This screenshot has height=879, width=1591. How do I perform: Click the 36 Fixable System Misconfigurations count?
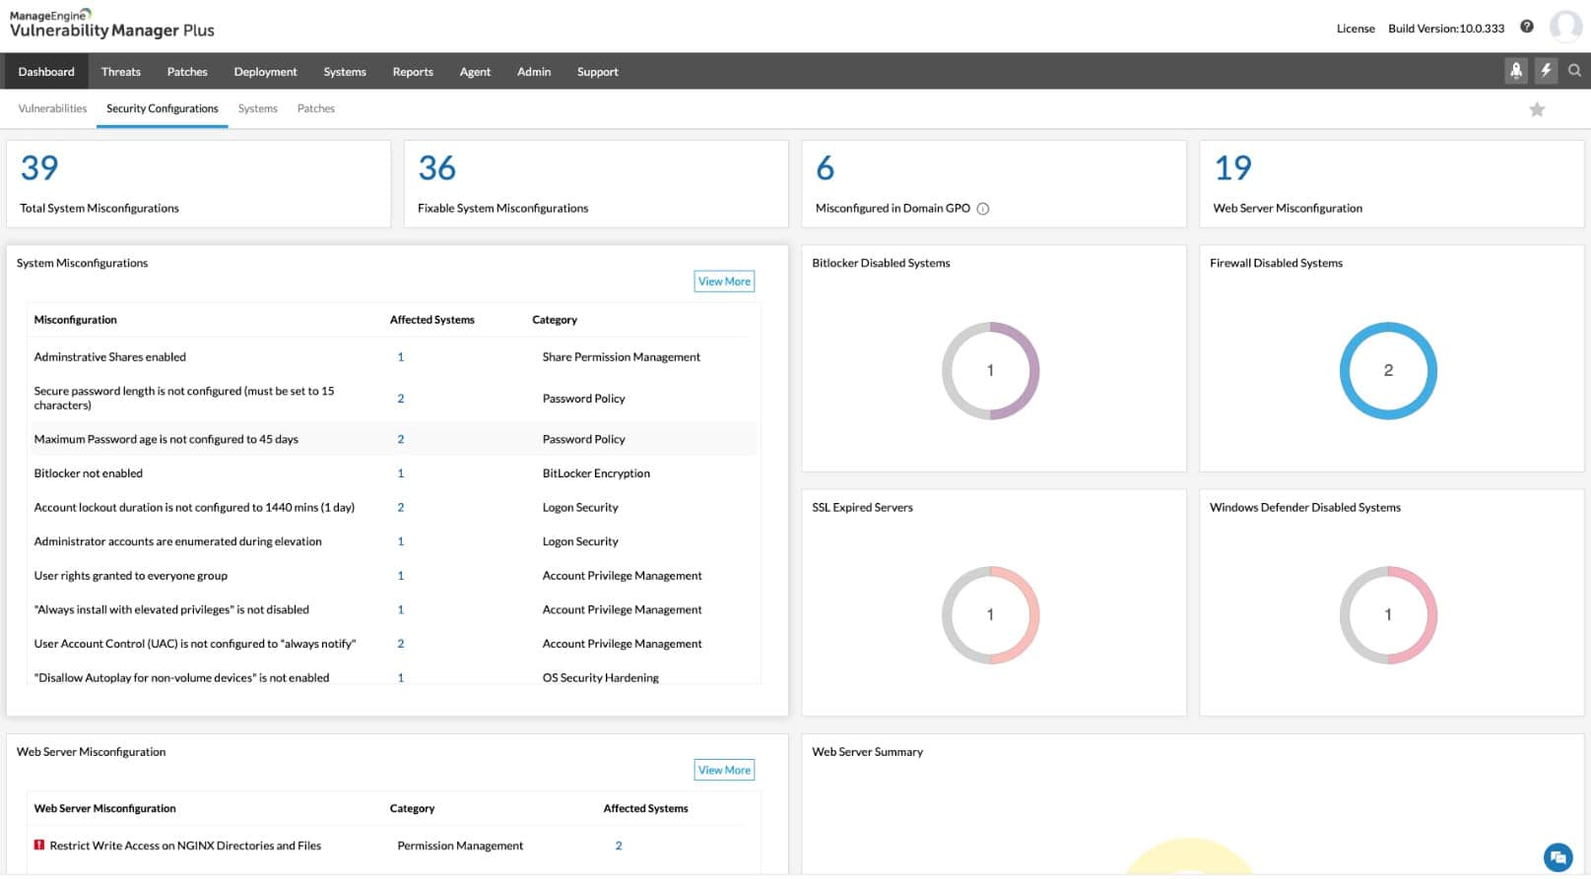point(436,167)
